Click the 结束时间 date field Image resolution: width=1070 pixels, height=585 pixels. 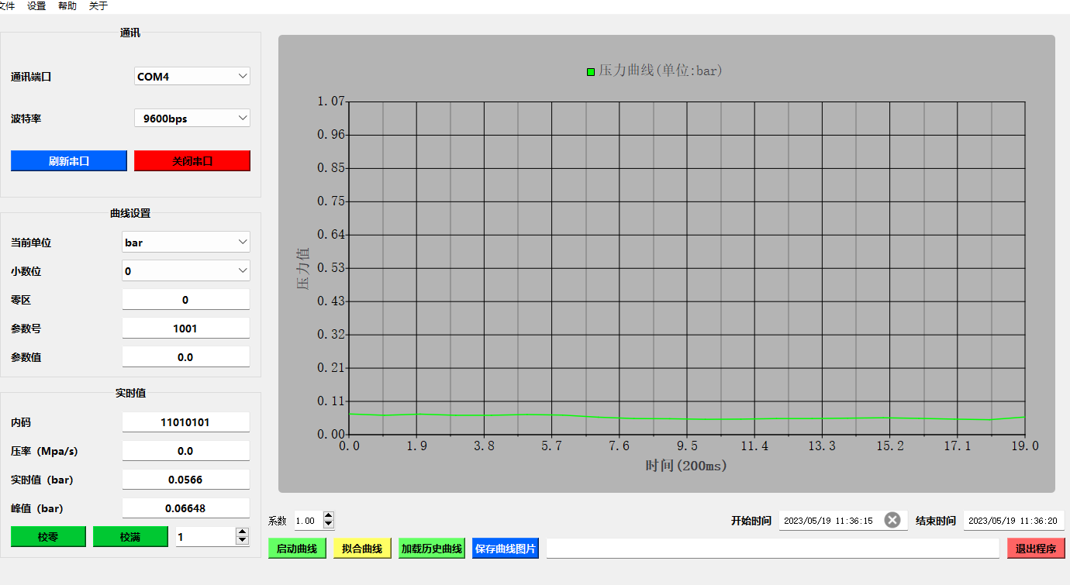click(1013, 520)
